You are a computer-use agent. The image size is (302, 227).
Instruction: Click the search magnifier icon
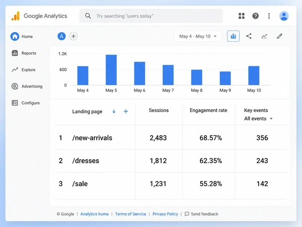tap(88, 16)
